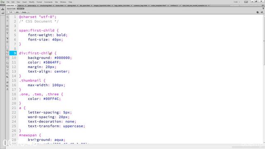Toggle Highlight Invalid Code option
Viewport: 265px width, 149px height.
pyautogui.click(x=7, y=50)
